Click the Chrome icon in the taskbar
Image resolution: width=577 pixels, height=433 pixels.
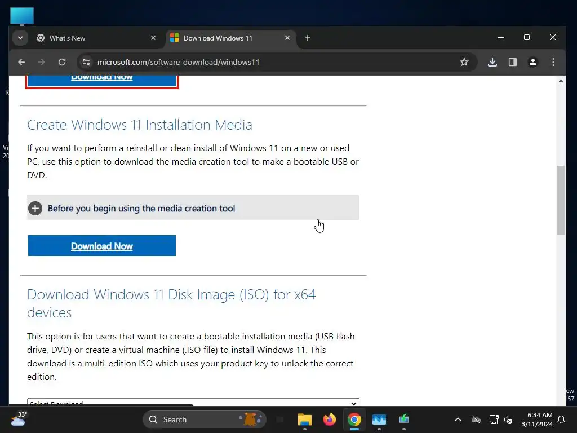click(x=354, y=419)
